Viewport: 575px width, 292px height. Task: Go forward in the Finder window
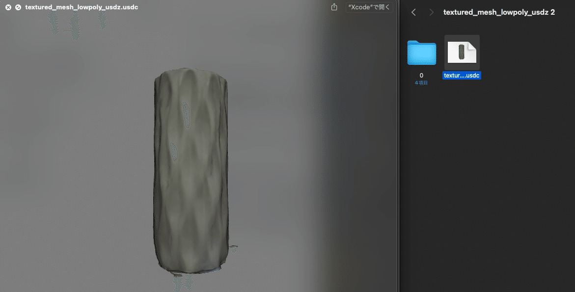point(431,12)
